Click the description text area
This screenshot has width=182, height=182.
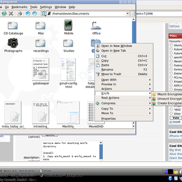coord(71,151)
